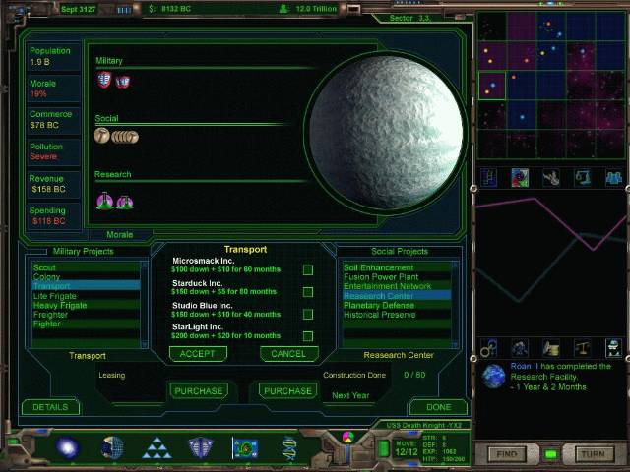Click the DETAILS button
The image size is (630, 472).
click(50, 407)
